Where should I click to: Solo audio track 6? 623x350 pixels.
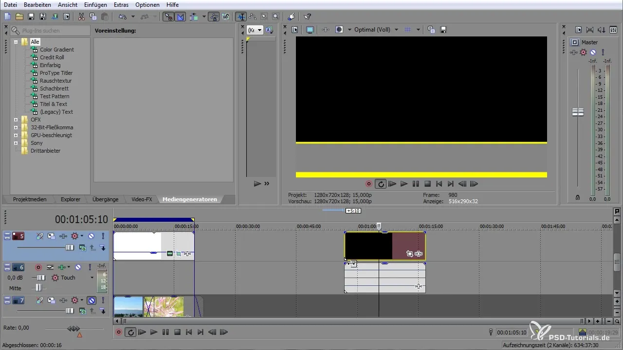click(90, 267)
